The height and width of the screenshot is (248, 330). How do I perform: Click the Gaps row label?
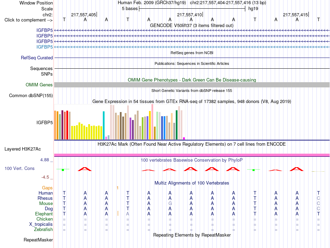[x=47, y=188]
